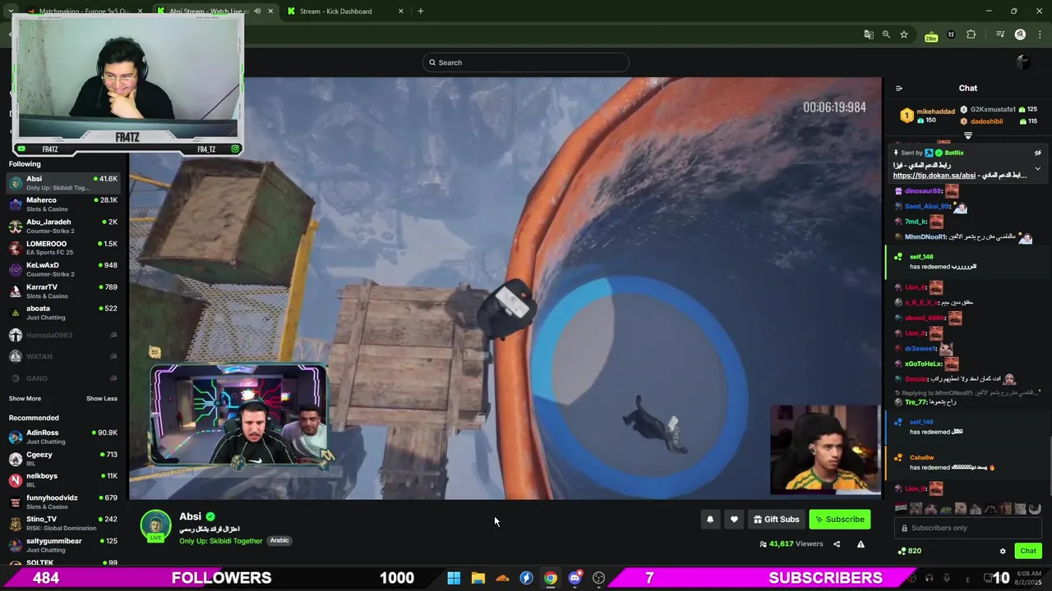Click the green Chat send button

coord(1028,551)
